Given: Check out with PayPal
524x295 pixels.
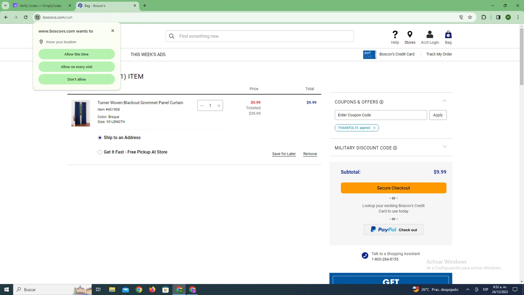Looking at the screenshot, I should point(393,230).
